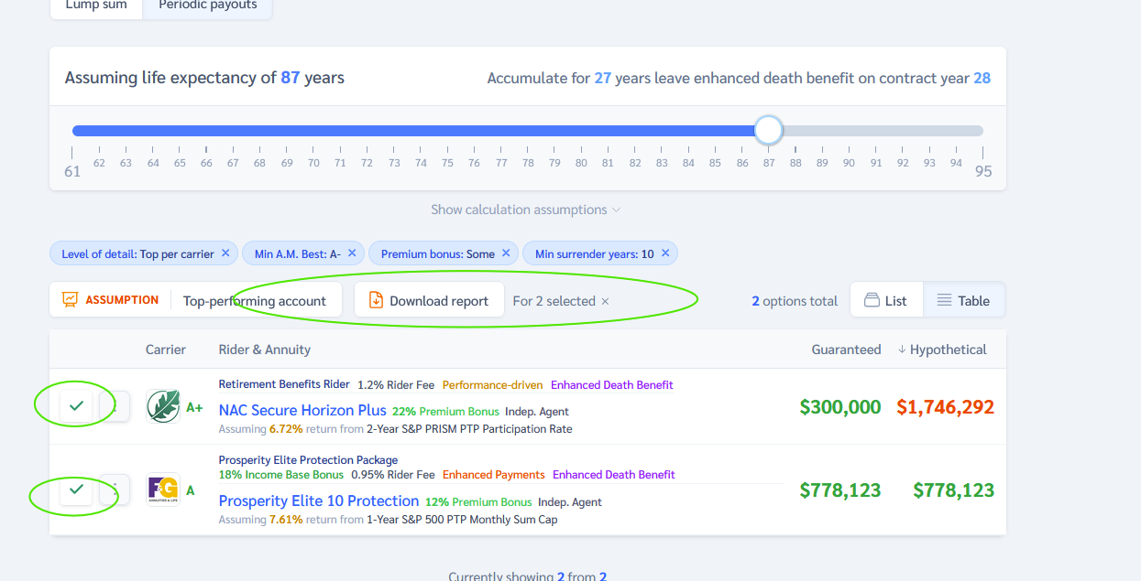This screenshot has width=1141, height=581.
Task: Switch to the Lump sum tab
Action: [96, 5]
